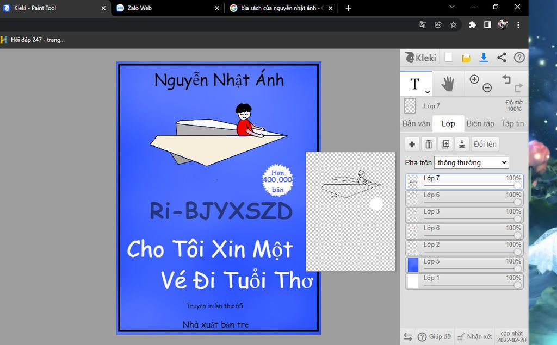Click the share icon in Kleki header
The width and height of the screenshot is (557, 345).
point(502,58)
